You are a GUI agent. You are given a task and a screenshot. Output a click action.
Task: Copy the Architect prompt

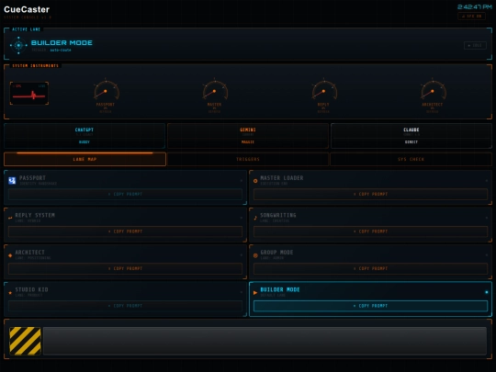coord(125,268)
